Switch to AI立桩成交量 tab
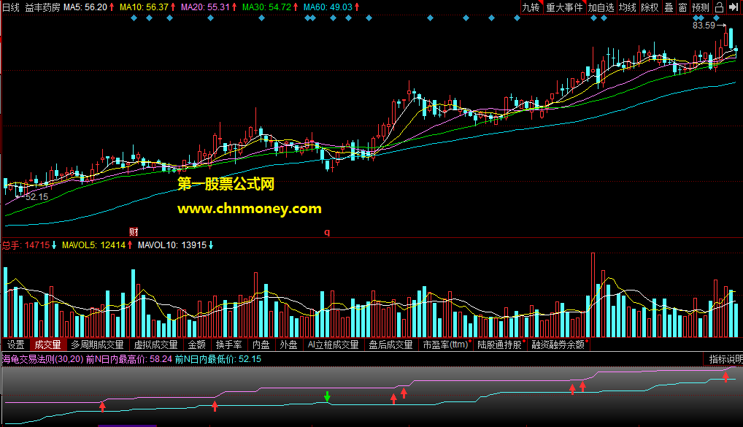Screen dimensions: 743x427 [333, 345]
